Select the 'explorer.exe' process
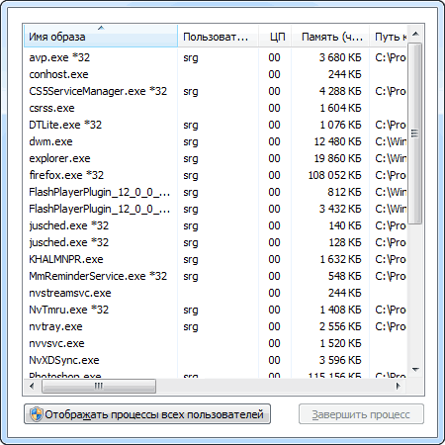 click(x=216, y=158)
